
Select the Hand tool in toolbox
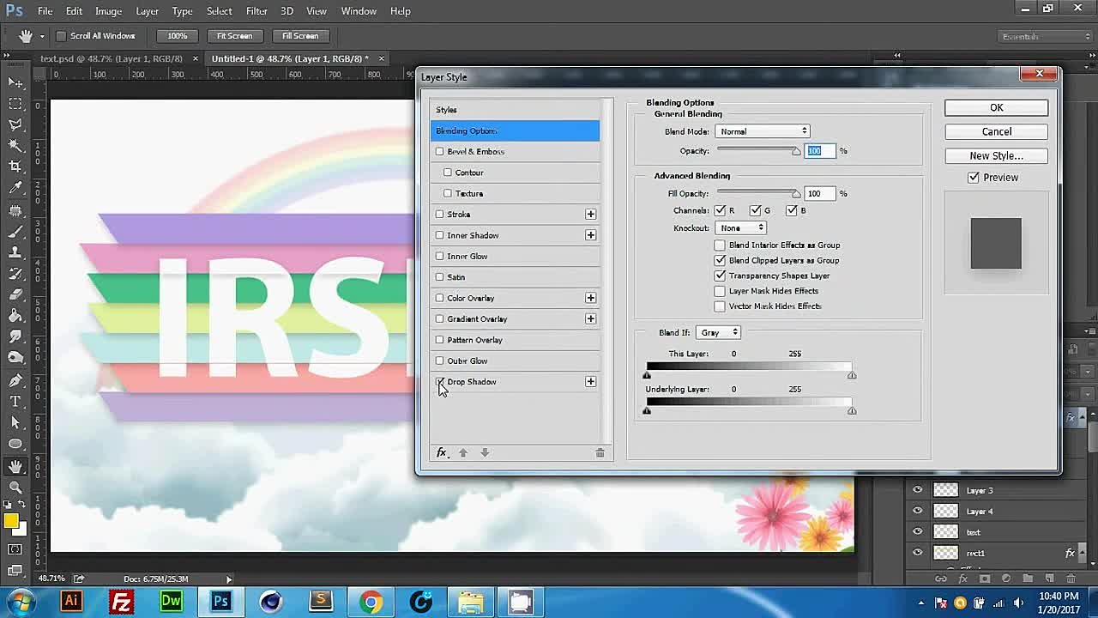pyautogui.click(x=15, y=466)
